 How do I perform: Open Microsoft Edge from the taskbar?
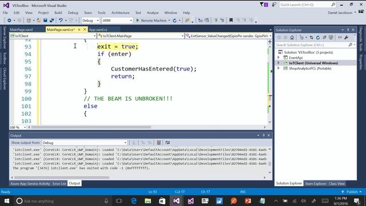134,201
